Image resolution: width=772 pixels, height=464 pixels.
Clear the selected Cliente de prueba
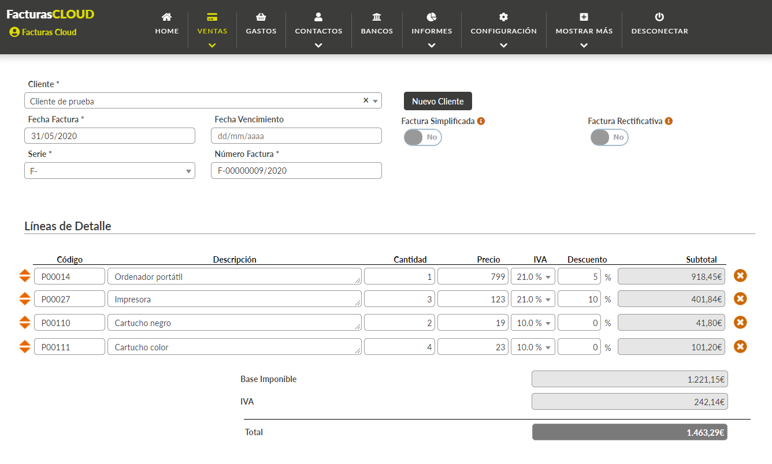(365, 100)
